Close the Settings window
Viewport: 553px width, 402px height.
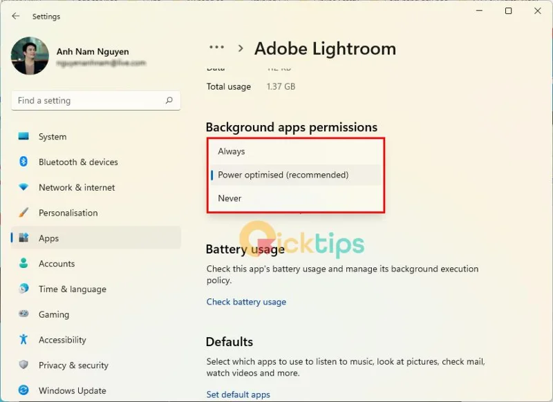538,10
